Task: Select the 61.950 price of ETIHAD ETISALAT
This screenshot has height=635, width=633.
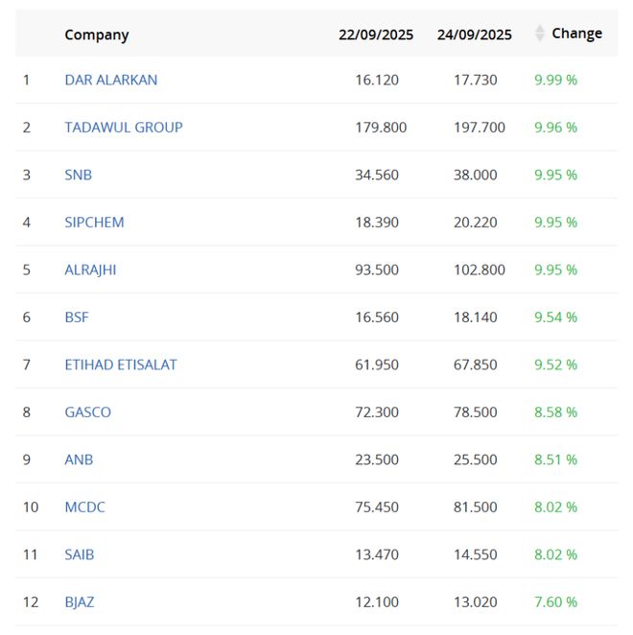Action: pyautogui.click(x=377, y=365)
